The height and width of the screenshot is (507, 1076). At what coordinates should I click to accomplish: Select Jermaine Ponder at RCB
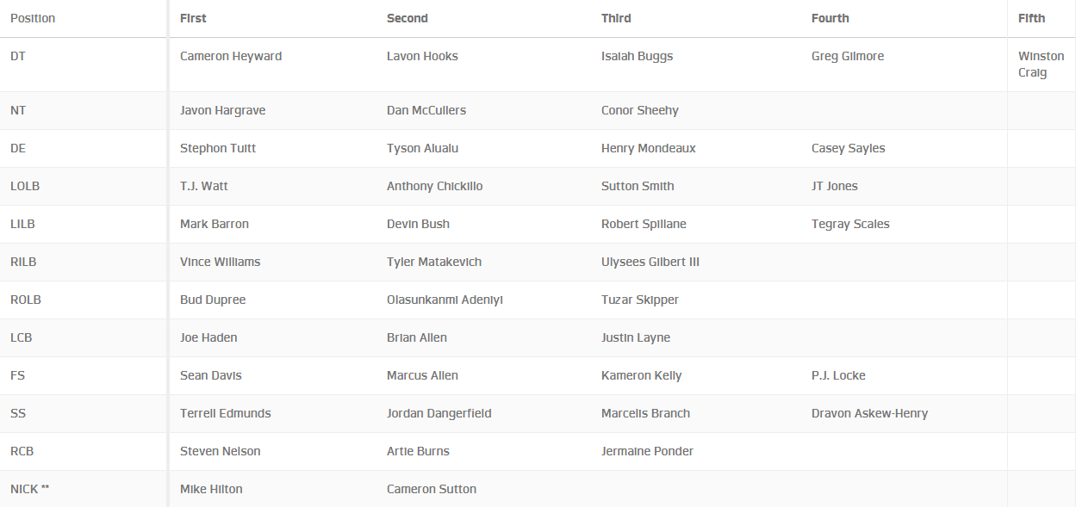pos(647,451)
